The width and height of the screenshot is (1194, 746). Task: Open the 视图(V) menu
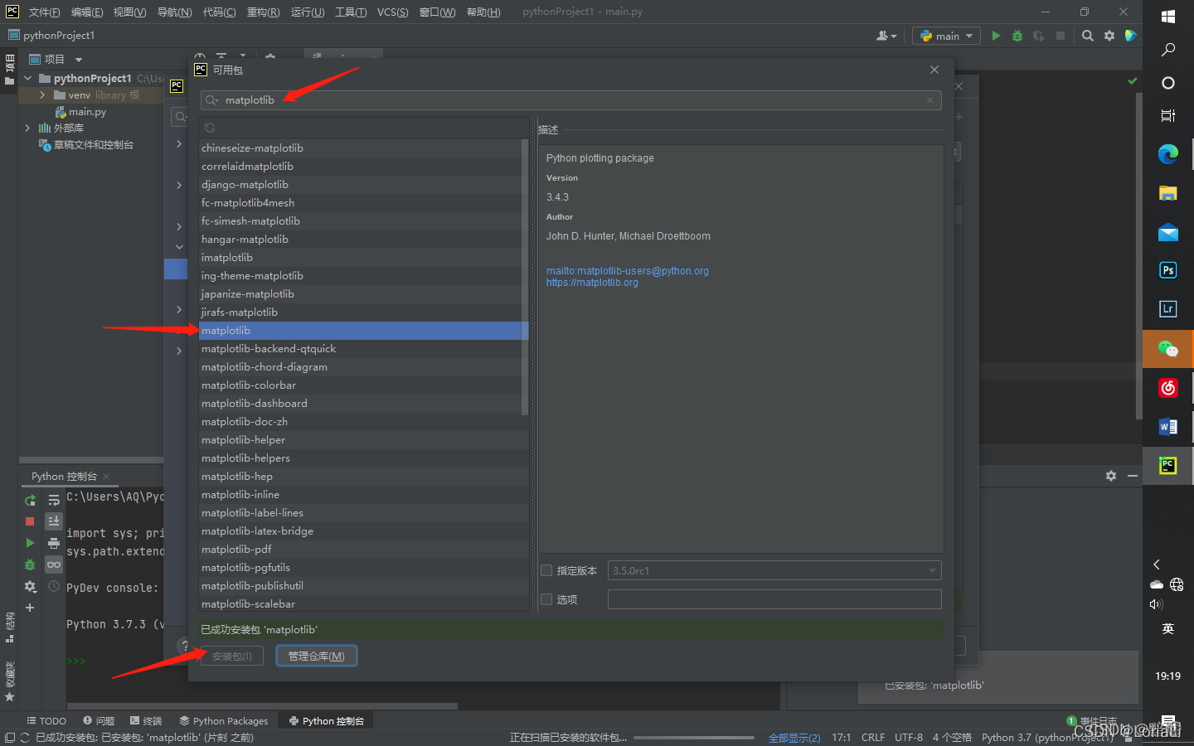[129, 12]
